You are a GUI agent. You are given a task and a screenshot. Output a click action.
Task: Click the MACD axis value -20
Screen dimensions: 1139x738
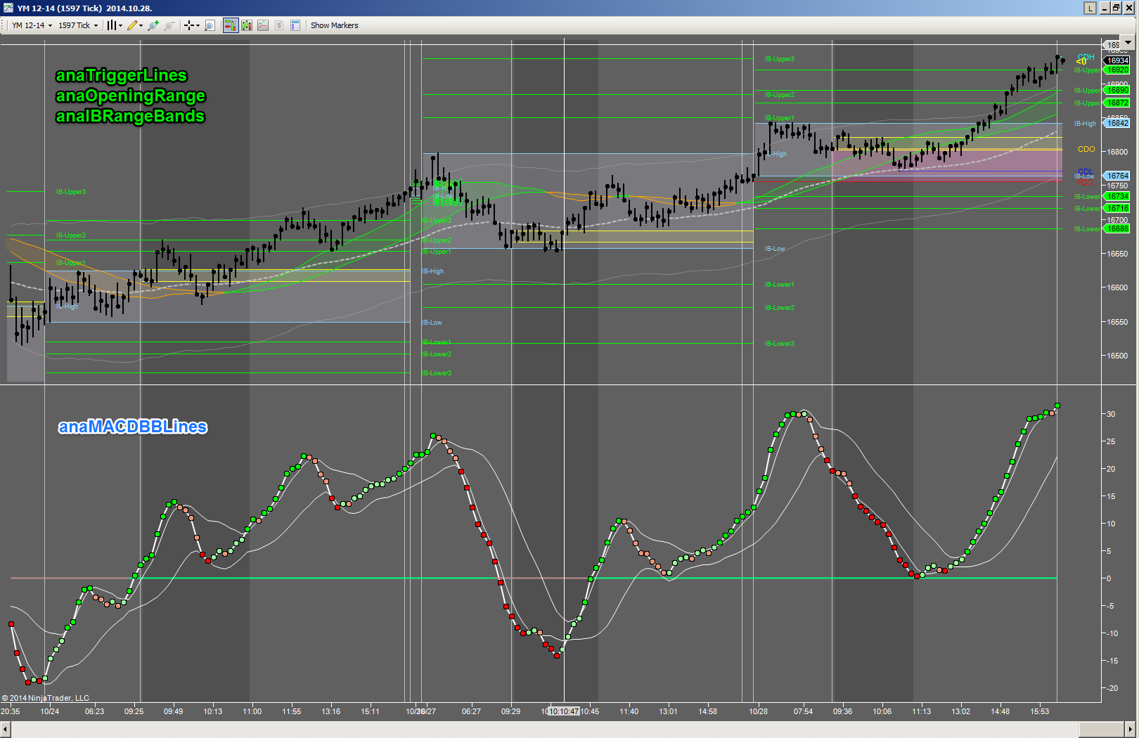click(x=1112, y=688)
